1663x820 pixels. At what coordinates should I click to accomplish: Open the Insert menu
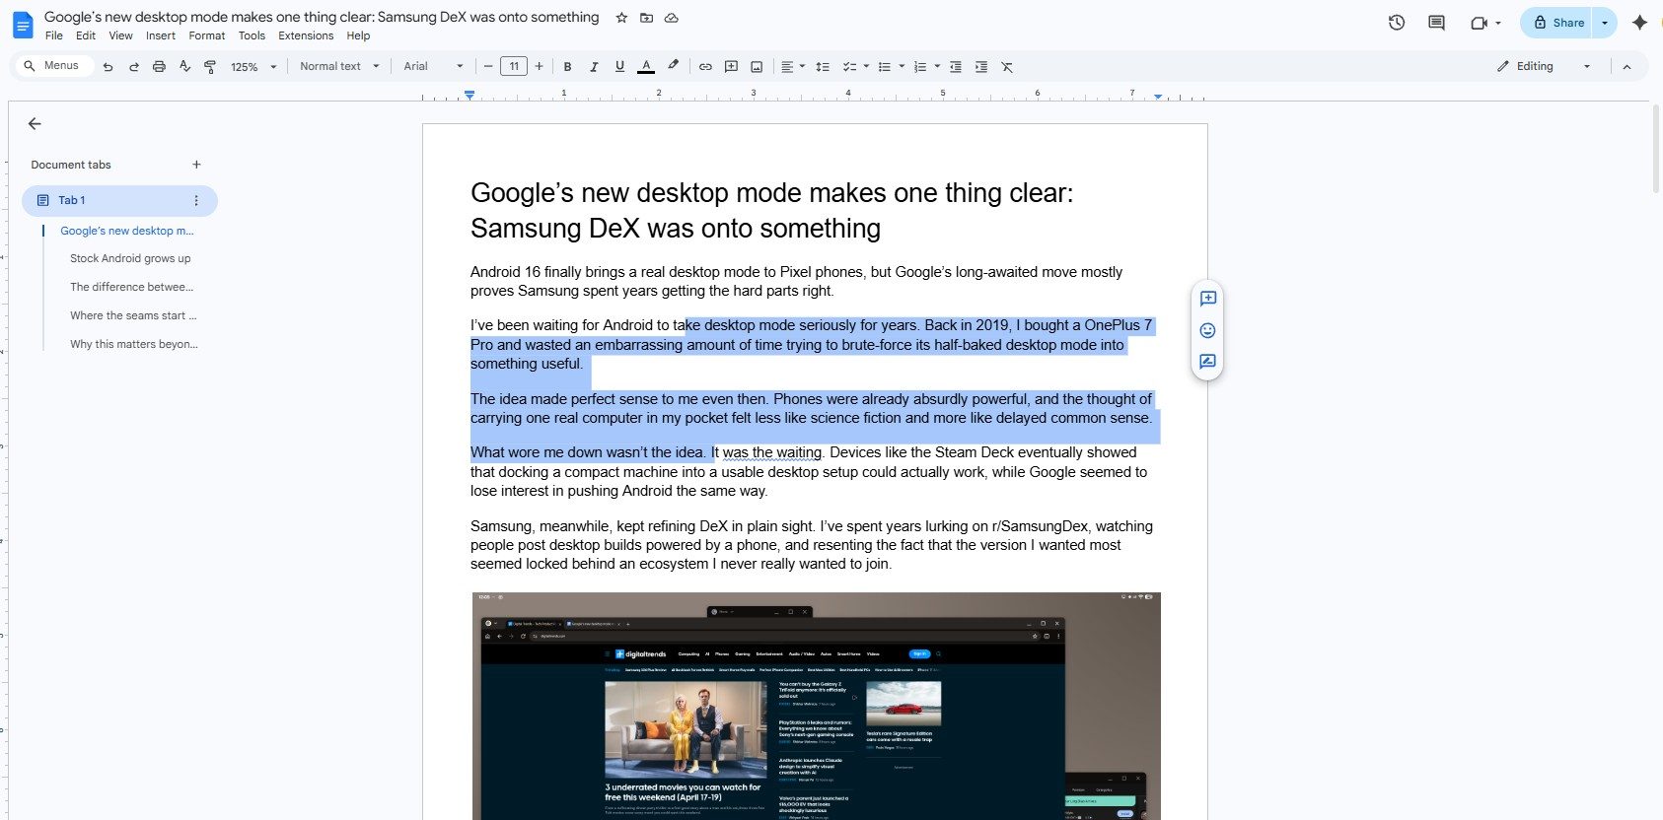coord(161,35)
